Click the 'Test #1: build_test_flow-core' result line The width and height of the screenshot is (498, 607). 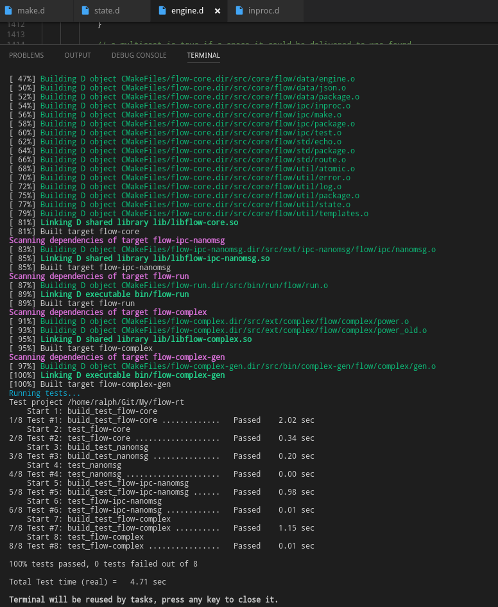[162, 420]
